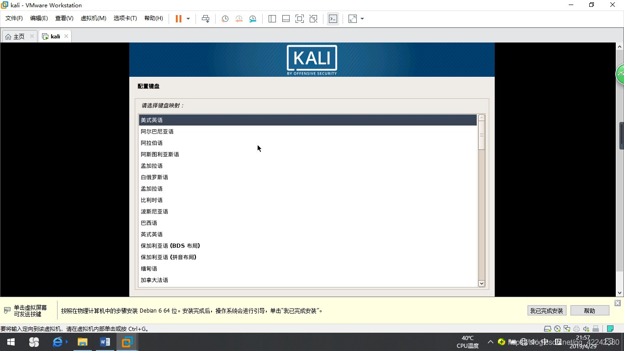The width and height of the screenshot is (624, 351).
Task: Switch to Word in the taskbar
Action: click(105, 342)
